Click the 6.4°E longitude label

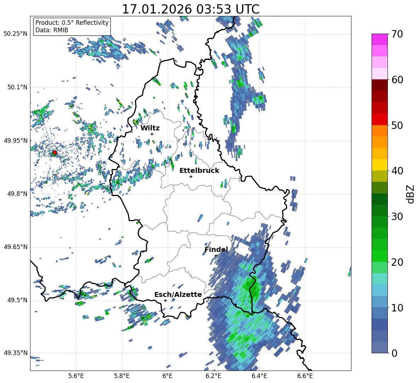(259, 376)
